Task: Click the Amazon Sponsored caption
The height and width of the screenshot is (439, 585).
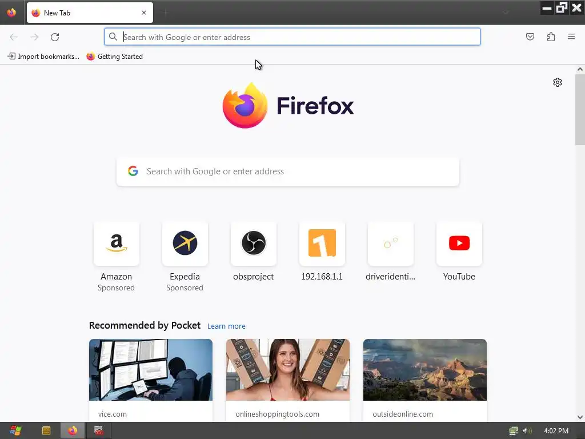Action: pyautogui.click(x=116, y=288)
